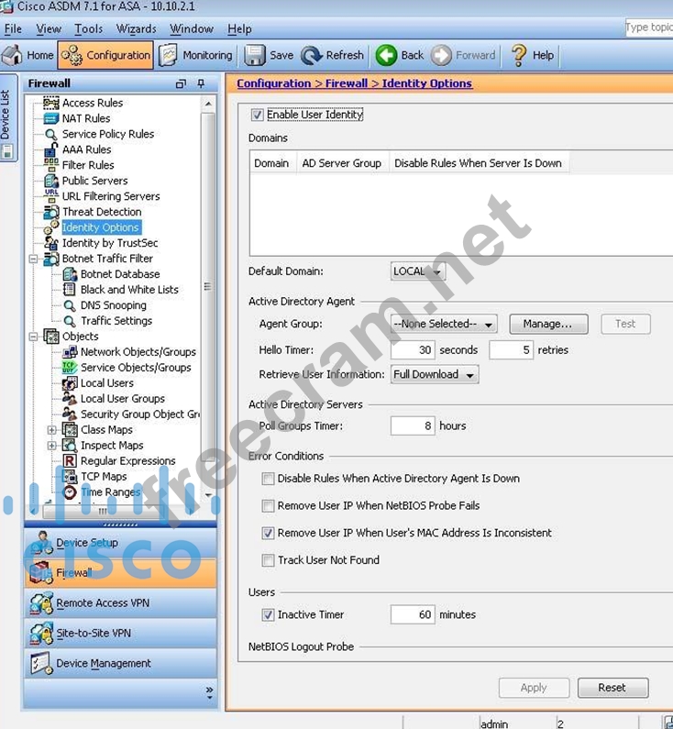Open Threat Detection in tree

pyautogui.click(x=101, y=212)
